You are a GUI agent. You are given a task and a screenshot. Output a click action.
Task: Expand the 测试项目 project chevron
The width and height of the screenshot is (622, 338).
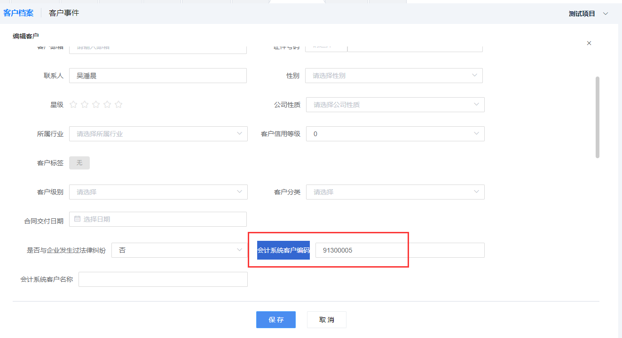click(606, 14)
